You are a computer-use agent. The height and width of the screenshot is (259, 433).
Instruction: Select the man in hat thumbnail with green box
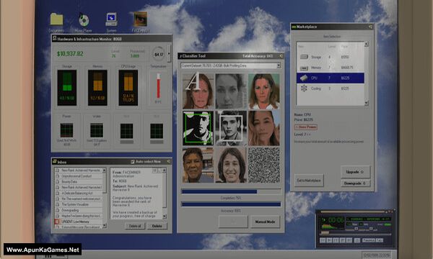(x=198, y=128)
